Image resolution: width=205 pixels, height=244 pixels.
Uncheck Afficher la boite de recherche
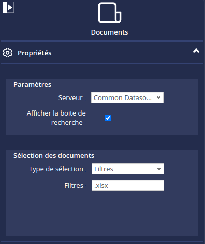(x=108, y=118)
